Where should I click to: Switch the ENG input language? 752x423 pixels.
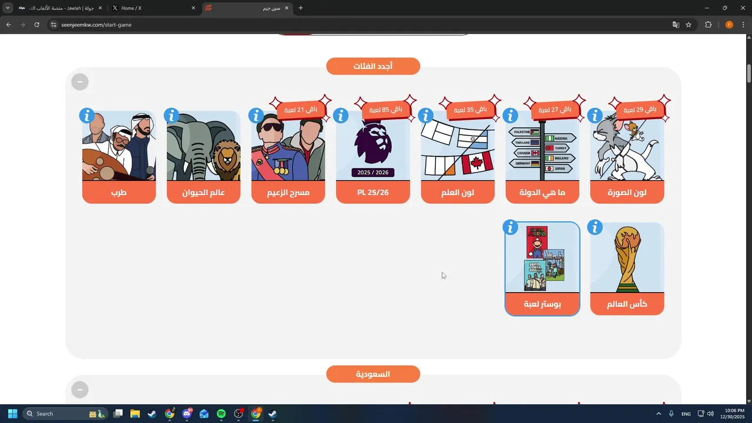pos(686,414)
